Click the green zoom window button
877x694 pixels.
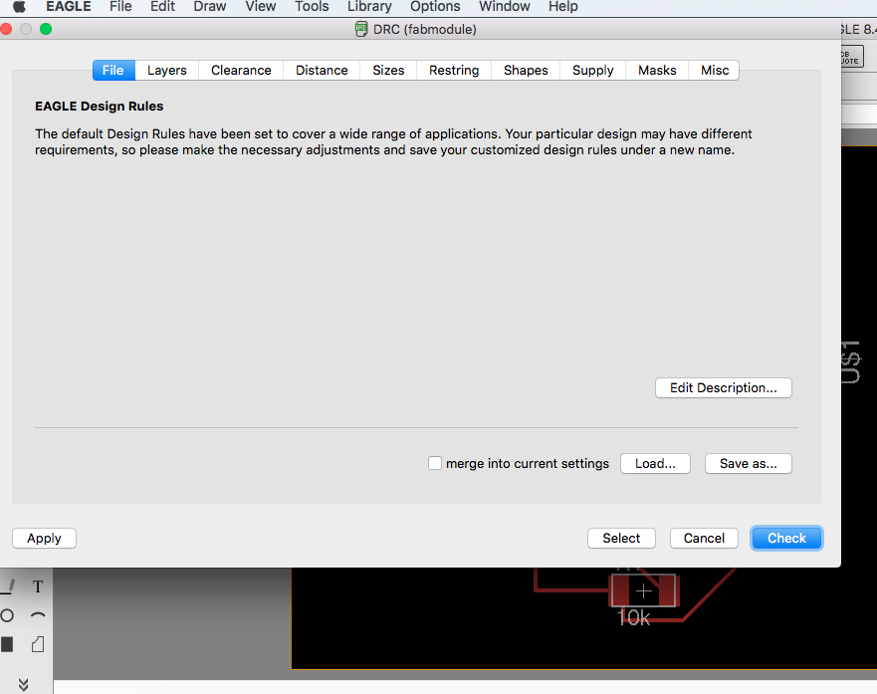46,29
